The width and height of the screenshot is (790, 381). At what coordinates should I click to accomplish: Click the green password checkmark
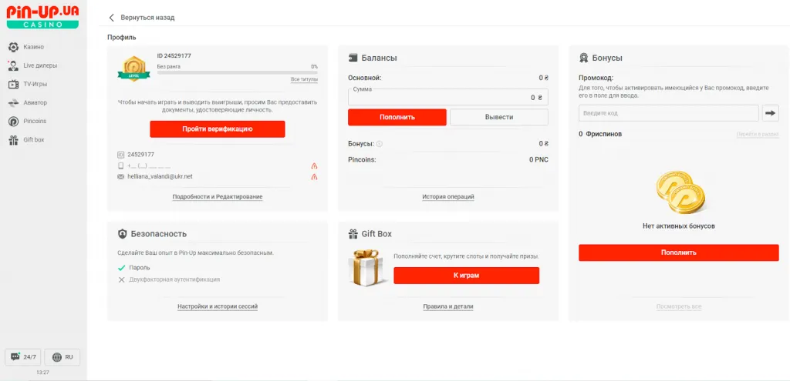(121, 268)
